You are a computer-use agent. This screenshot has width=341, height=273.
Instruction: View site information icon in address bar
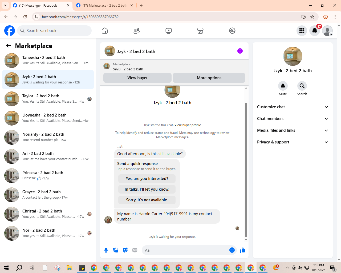[x=37, y=17]
